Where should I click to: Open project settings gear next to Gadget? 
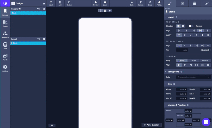point(44,4)
